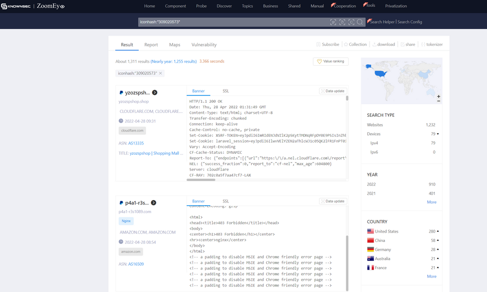Expand Australia country breakdown arrow
Image resolution: width=487 pixels, height=292 pixels.
coord(438,258)
